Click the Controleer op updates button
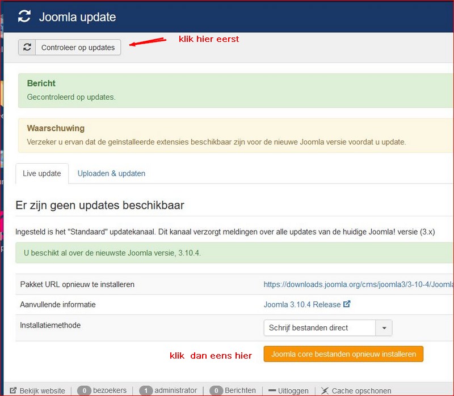This screenshot has height=396, width=454. click(x=69, y=47)
